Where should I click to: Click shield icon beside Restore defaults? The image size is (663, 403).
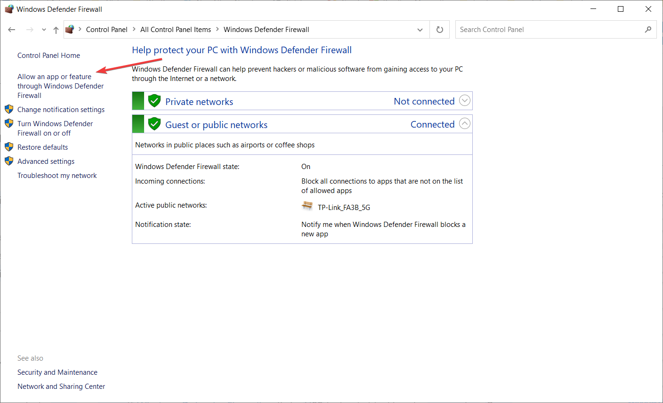(9, 147)
